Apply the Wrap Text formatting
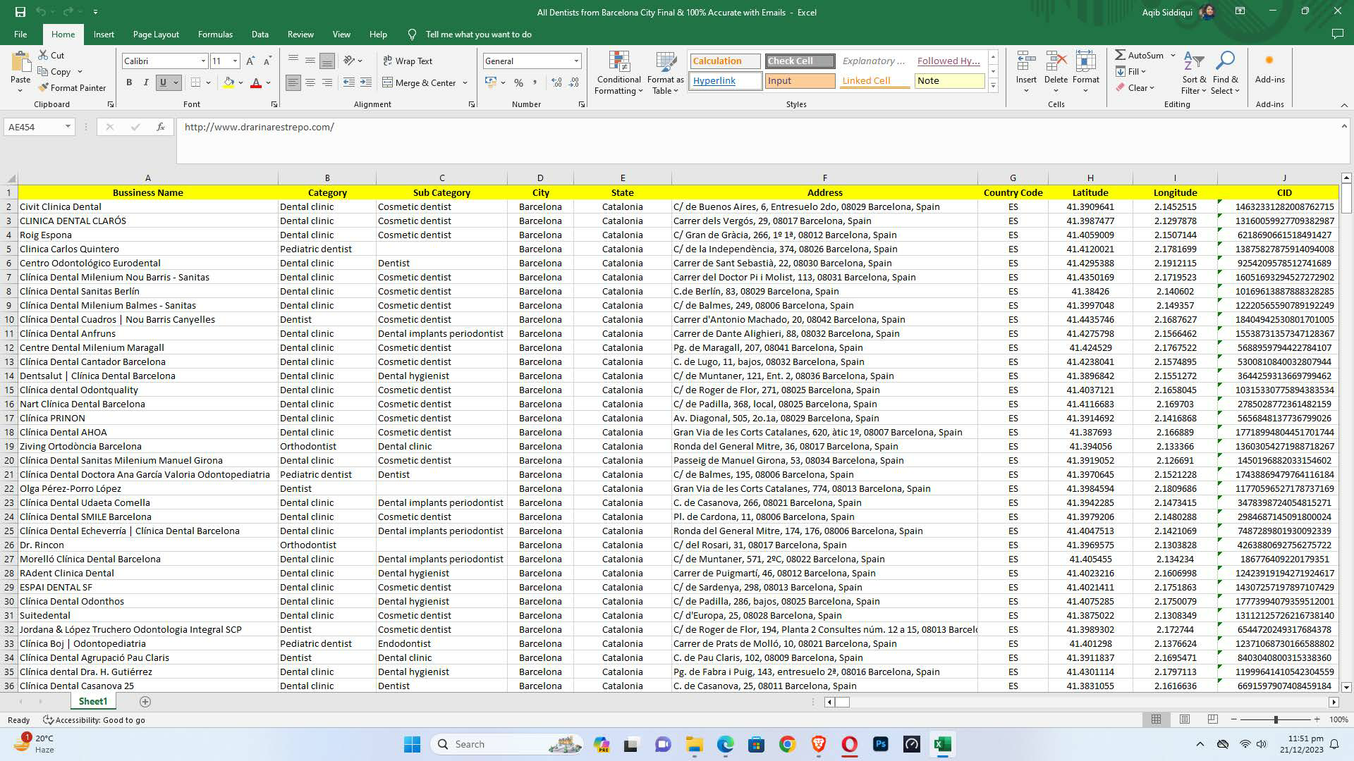Viewport: 1354px width, 761px height. click(408, 61)
